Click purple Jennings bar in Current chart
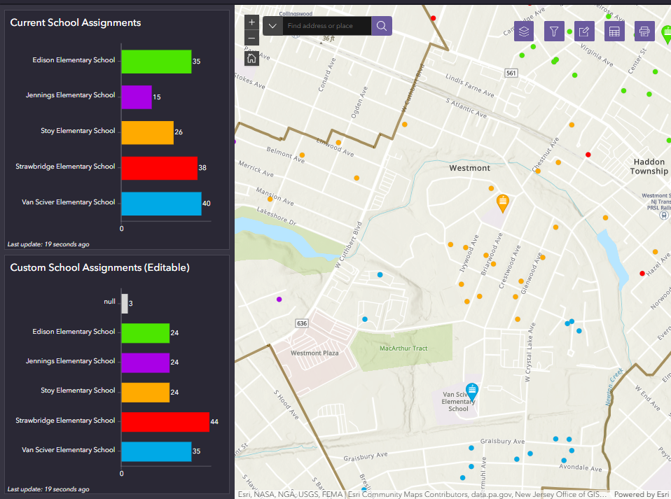The height and width of the screenshot is (499, 671). point(137,97)
